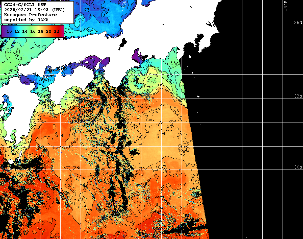Click the intersection of the 33N and 136E gridlines
Viewport: 303px width, 239px height.
tap(121, 99)
